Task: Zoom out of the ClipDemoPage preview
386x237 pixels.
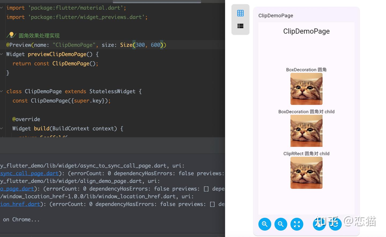Action: (281, 224)
